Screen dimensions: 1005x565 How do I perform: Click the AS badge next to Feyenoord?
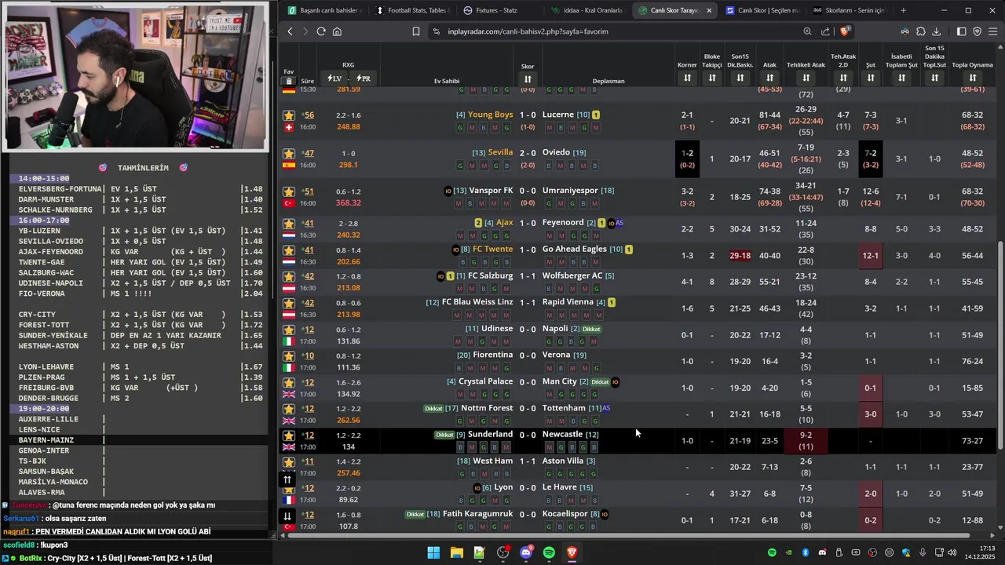pyautogui.click(x=619, y=223)
